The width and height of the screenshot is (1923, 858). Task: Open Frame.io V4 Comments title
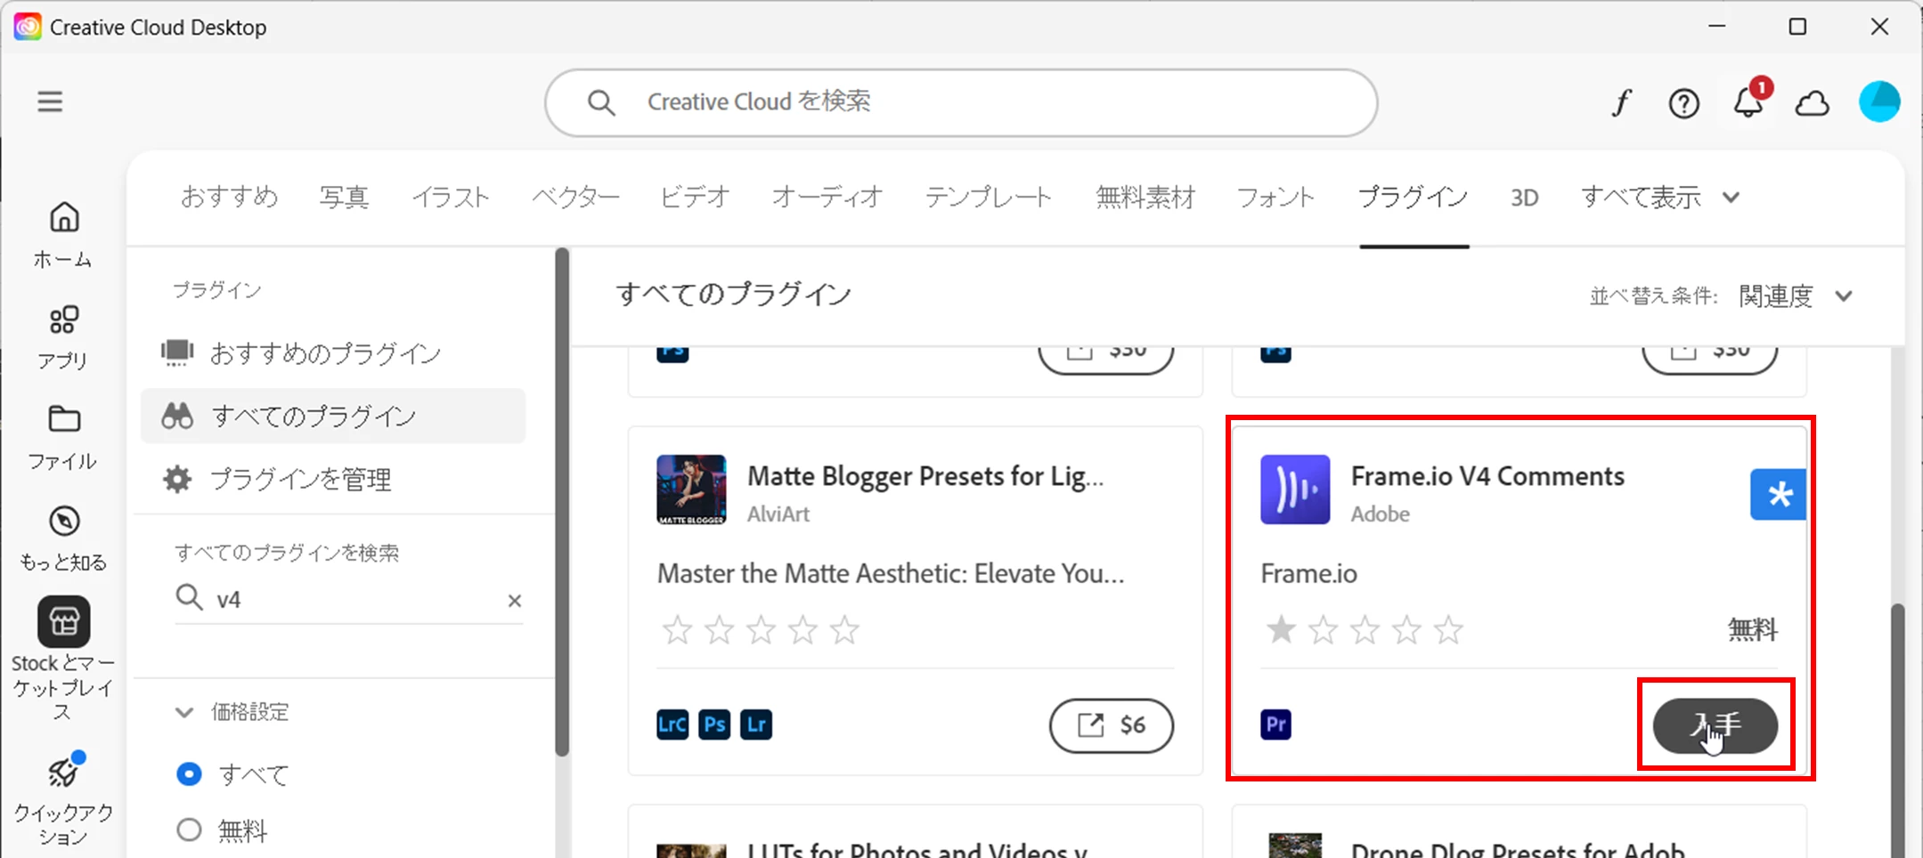(1487, 476)
